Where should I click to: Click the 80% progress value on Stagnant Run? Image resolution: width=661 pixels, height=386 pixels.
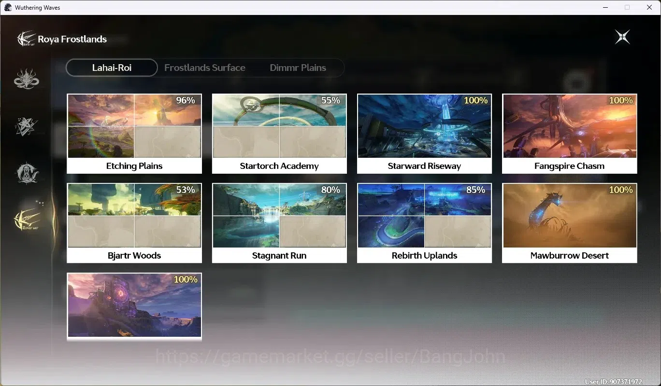click(330, 190)
